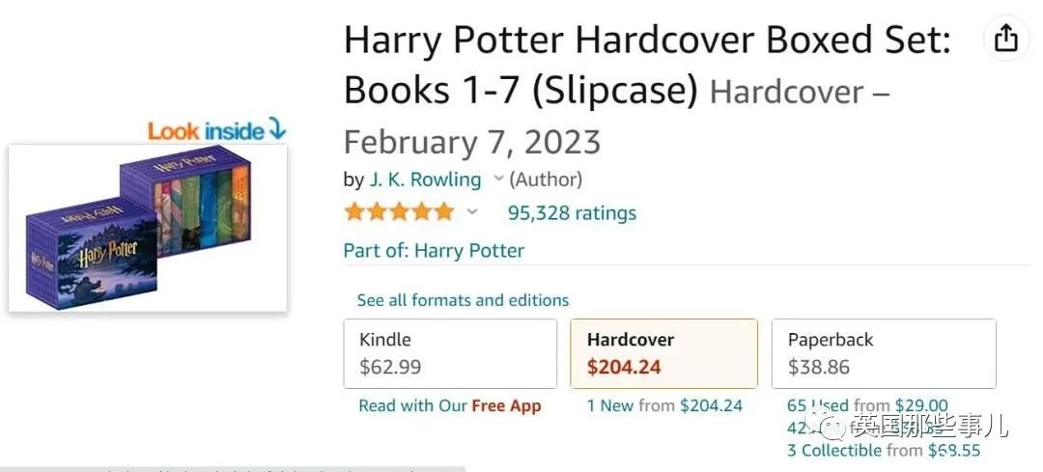Click the five-star rating icons

(399, 212)
